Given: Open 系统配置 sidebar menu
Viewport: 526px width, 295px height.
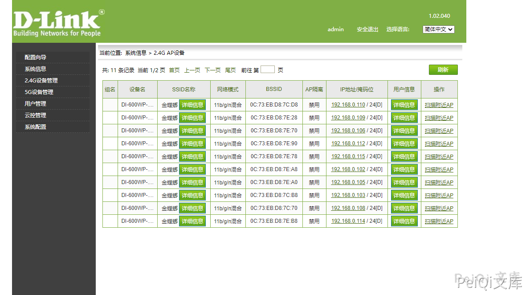Looking at the screenshot, I should [36, 127].
